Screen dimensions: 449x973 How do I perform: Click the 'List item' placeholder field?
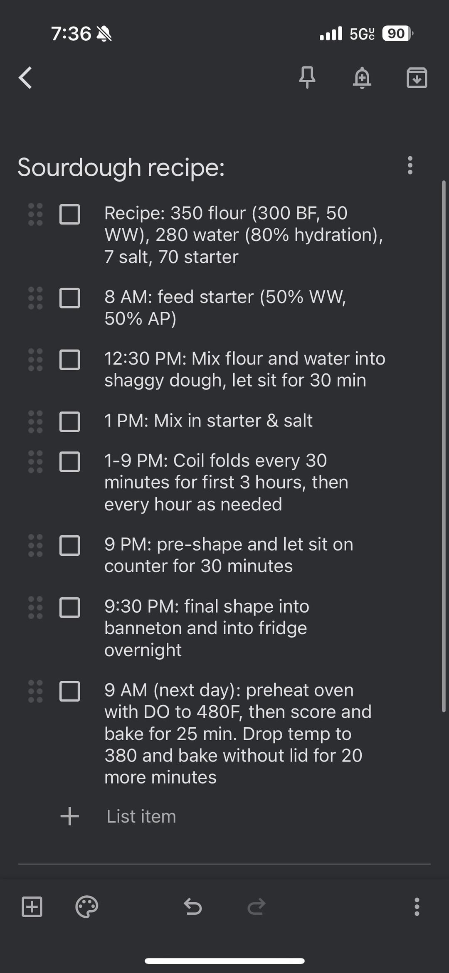[141, 816]
